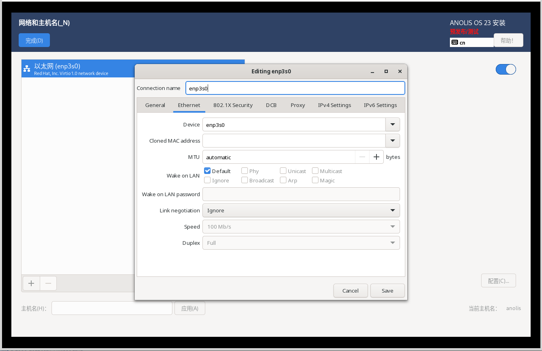Select the Ethernet enp3s0 network device entry
This screenshot has width=542, height=351.
click(x=78, y=69)
